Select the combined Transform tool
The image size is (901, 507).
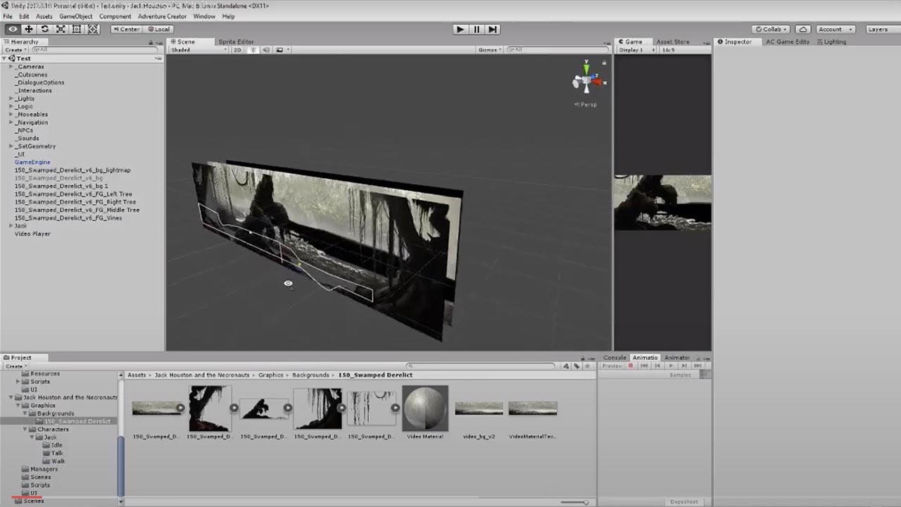click(93, 29)
